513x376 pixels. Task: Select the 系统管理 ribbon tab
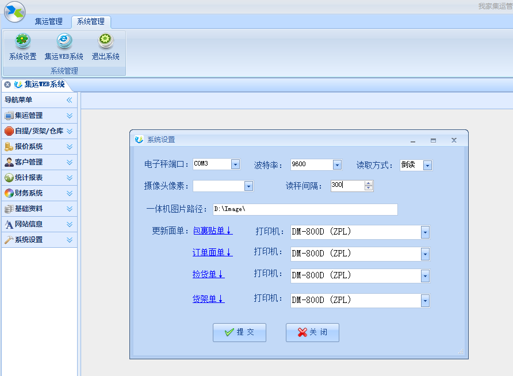pyautogui.click(x=91, y=22)
